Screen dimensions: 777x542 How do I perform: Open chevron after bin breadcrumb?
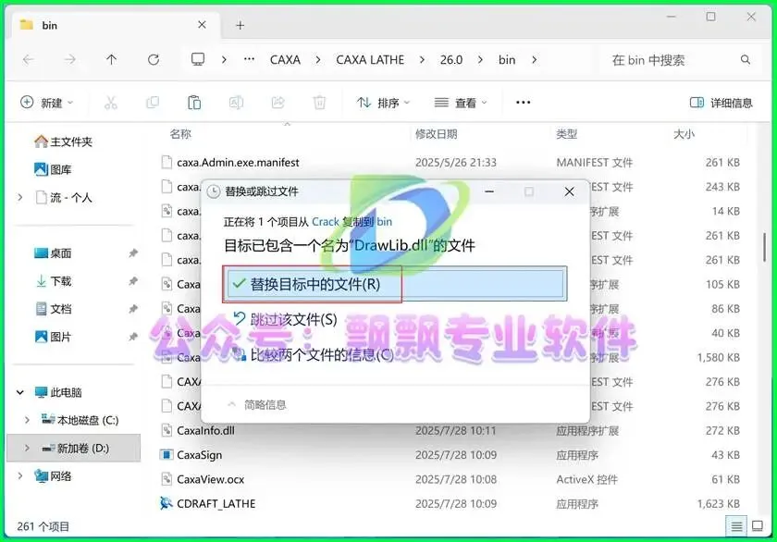(x=535, y=60)
